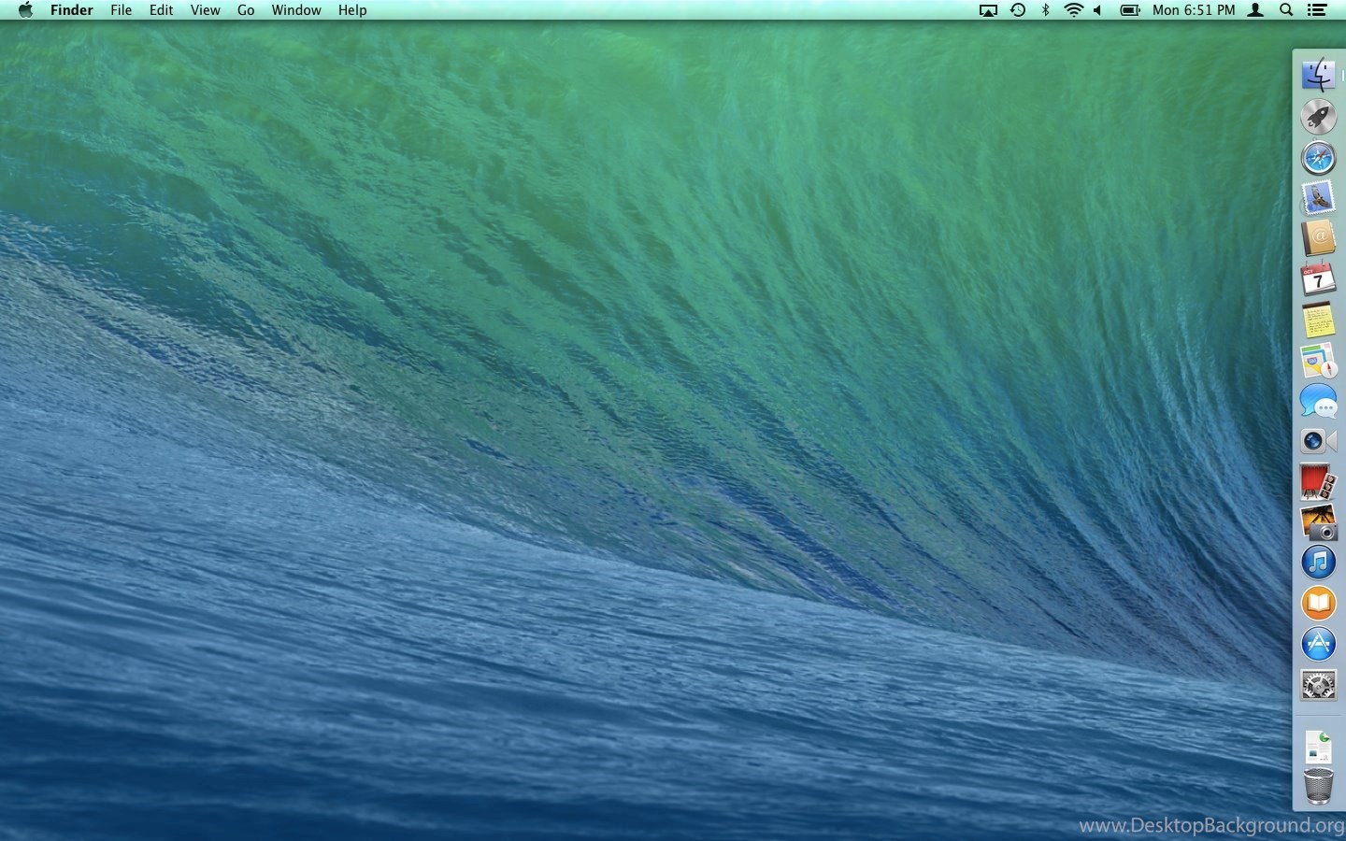
Task: Open the Window menu
Action: pos(296,10)
